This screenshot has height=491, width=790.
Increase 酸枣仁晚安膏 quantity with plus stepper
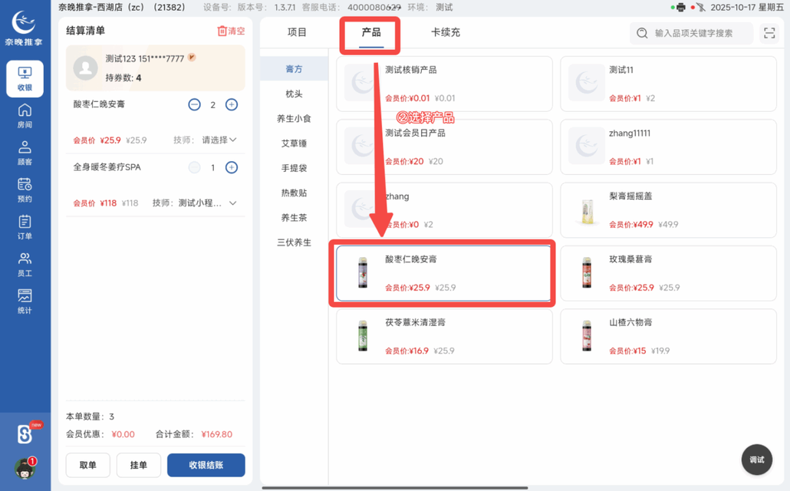(x=232, y=104)
